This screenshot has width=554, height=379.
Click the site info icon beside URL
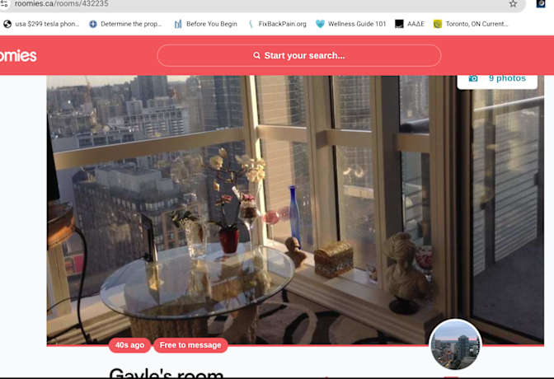[5, 4]
